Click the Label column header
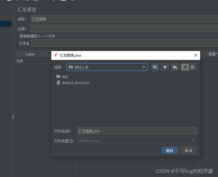 click(x=30, y=54)
